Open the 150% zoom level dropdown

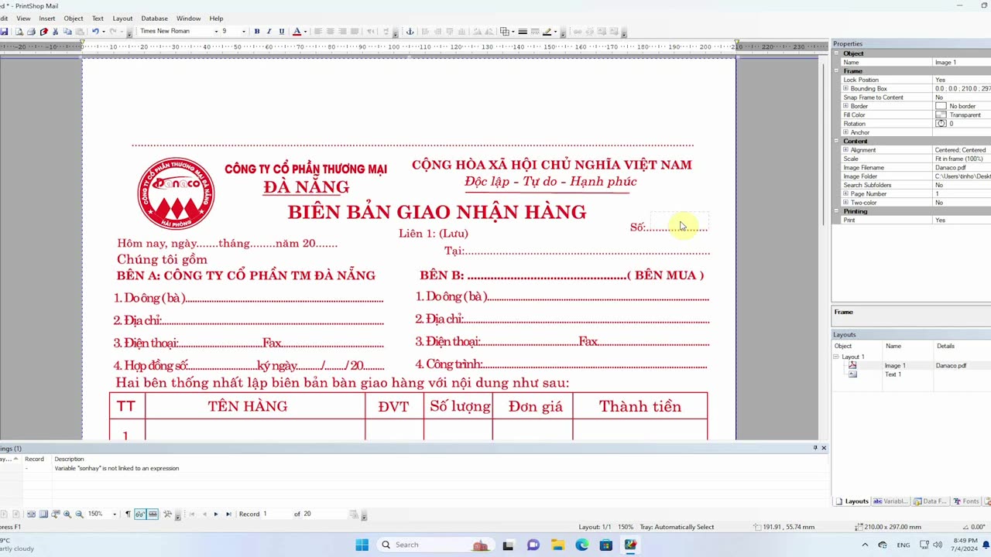pos(115,514)
